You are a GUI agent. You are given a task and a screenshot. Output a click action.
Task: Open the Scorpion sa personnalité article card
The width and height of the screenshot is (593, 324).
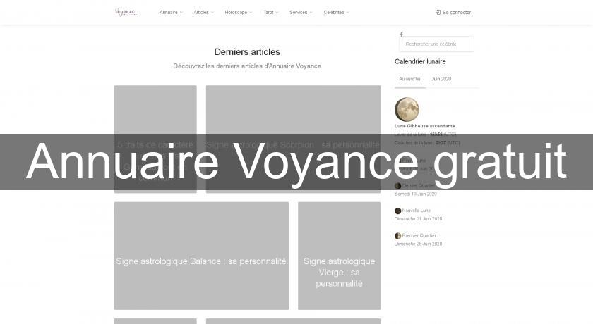click(x=293, y=139)
